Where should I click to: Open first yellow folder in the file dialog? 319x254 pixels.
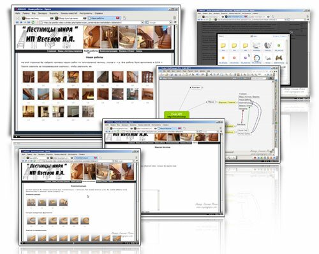point(223,46)
